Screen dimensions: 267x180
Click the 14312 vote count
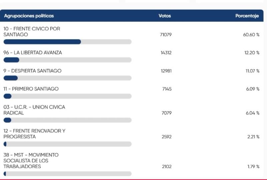[166, 53]
